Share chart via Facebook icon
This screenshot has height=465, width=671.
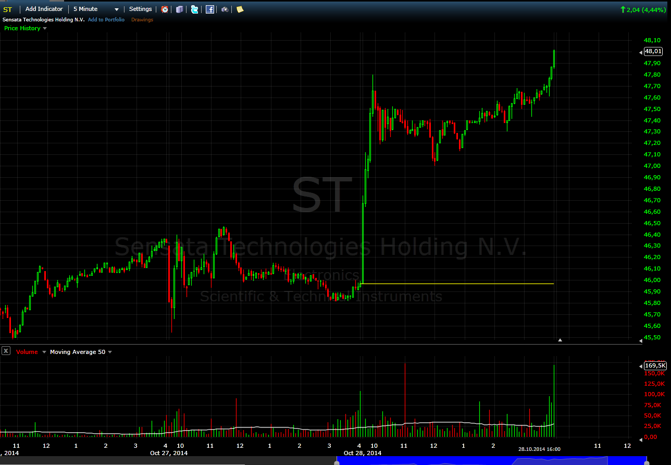(x=209, y=9)
